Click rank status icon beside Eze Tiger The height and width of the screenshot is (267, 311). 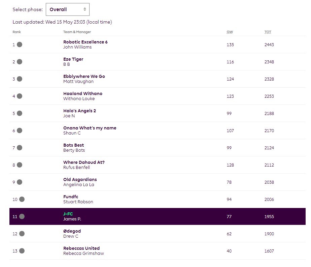pyautogui.click(x=20, y=62)
